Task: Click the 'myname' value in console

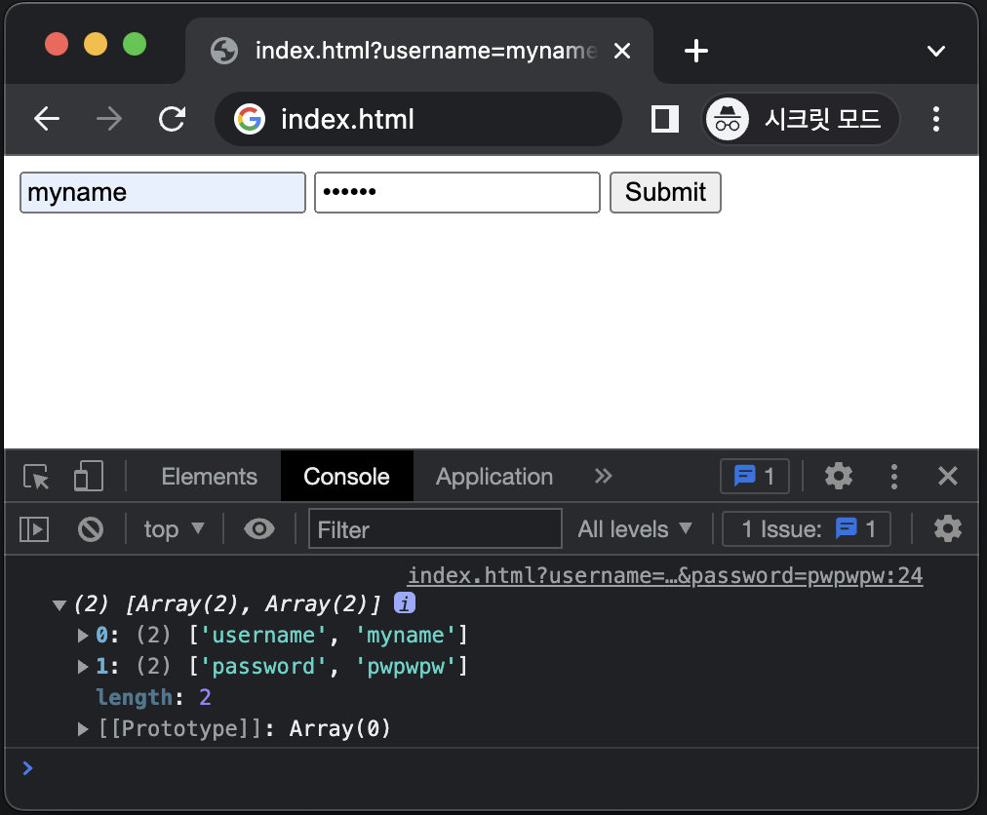Action: coord(406,636)
